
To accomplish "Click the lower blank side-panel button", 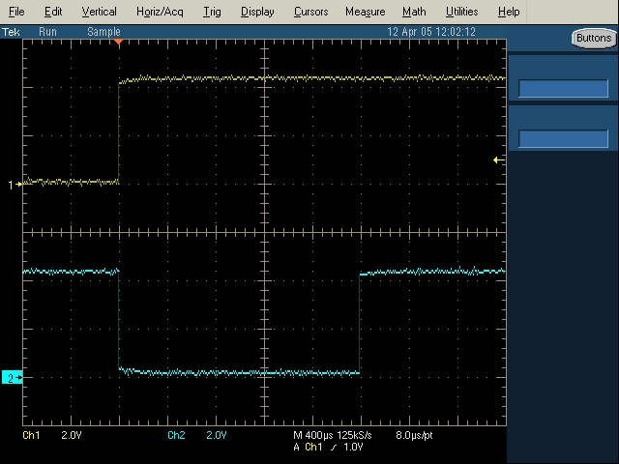I will point(563,138).
